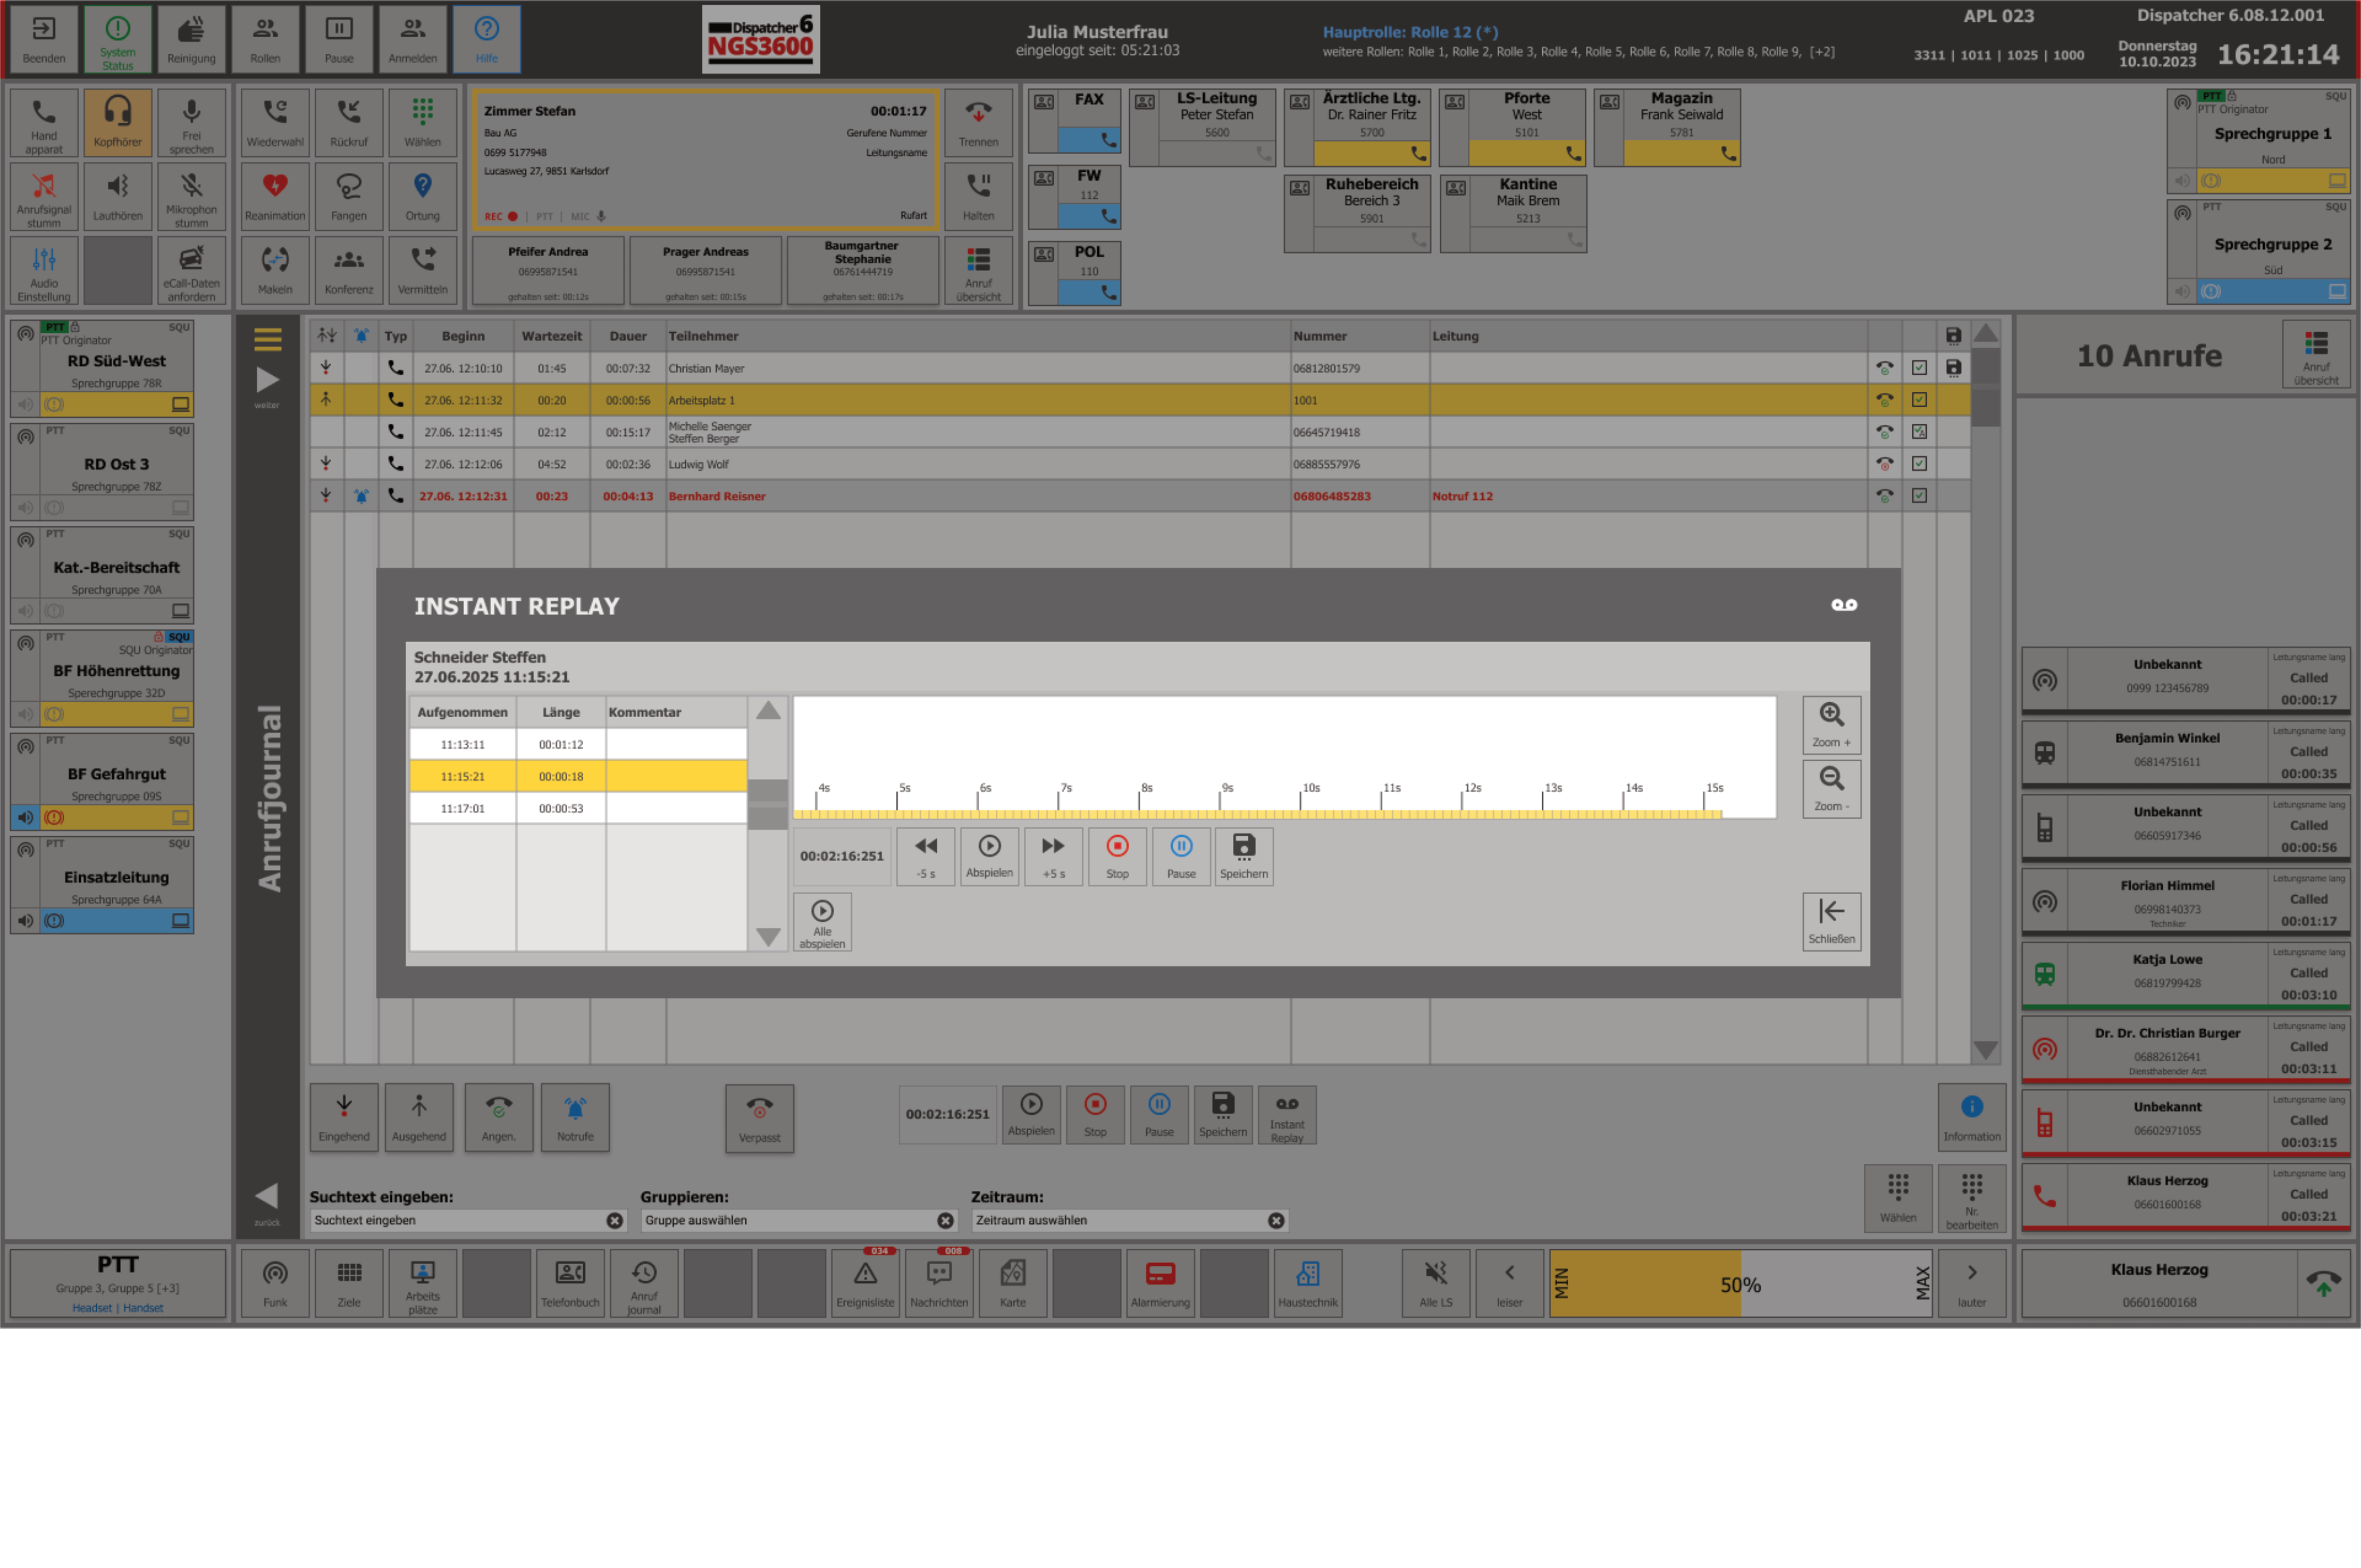Select the 11:17:01 recording in Instant Replay list

463,808
